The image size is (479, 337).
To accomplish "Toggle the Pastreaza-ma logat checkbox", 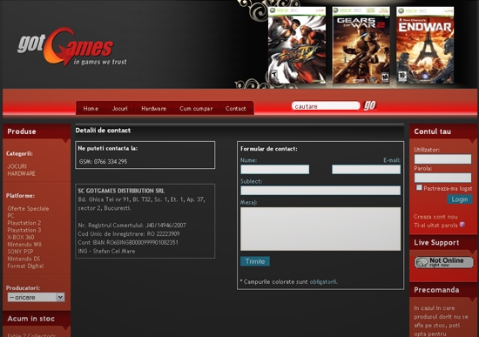I will (419, 187).
